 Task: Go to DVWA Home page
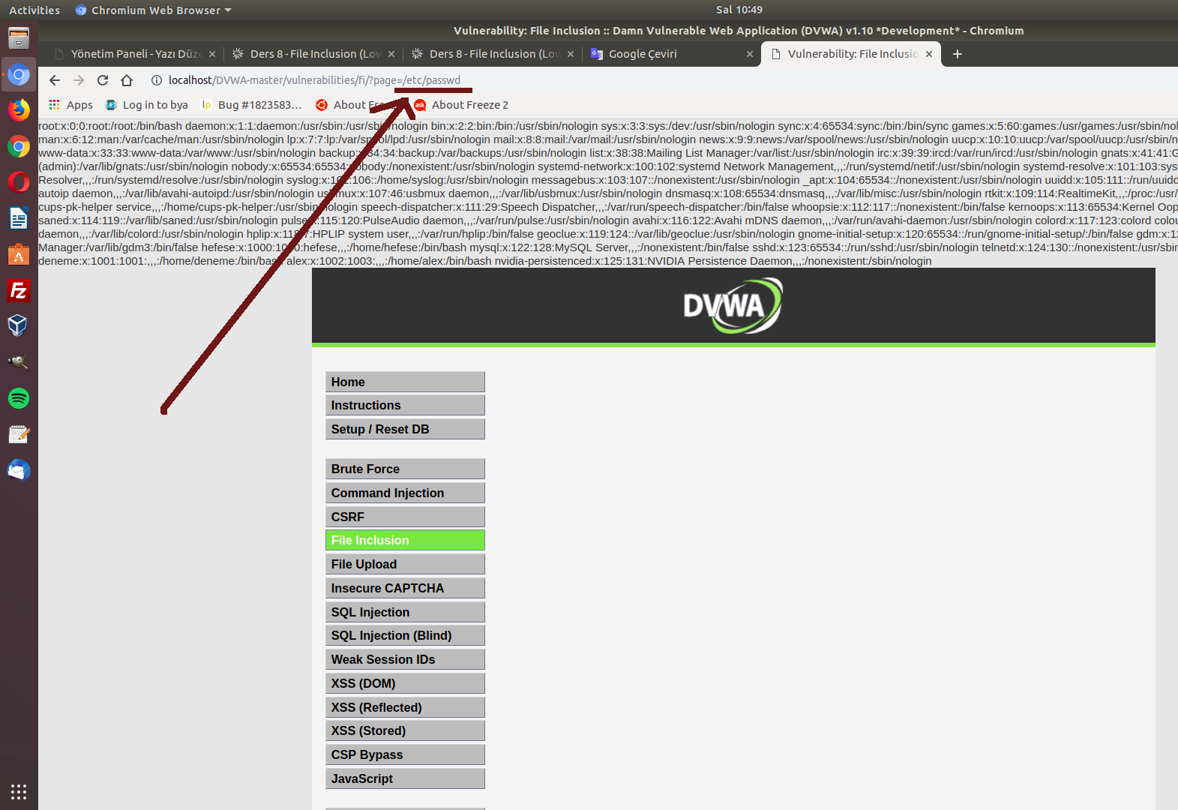(x=405, y=382)
